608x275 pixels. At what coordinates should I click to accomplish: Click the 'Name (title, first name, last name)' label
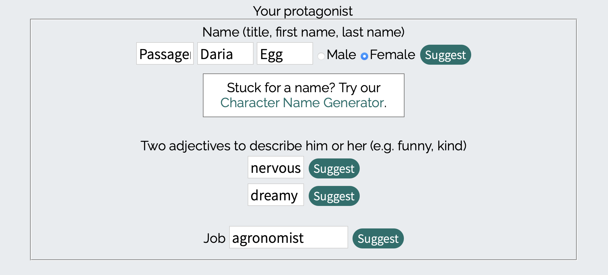tap(303, 32)
